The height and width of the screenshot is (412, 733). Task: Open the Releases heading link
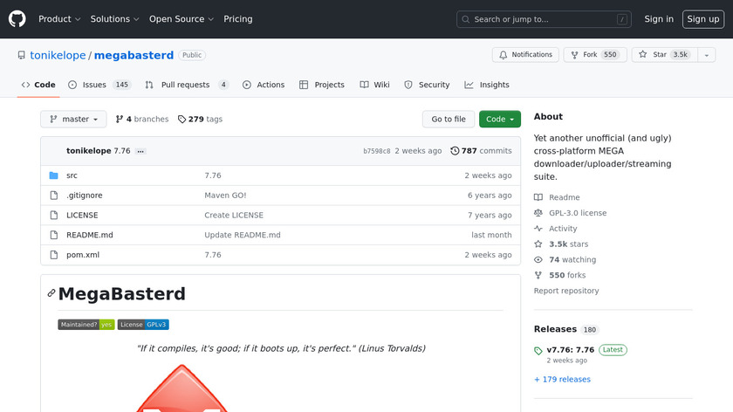(566, 329)
